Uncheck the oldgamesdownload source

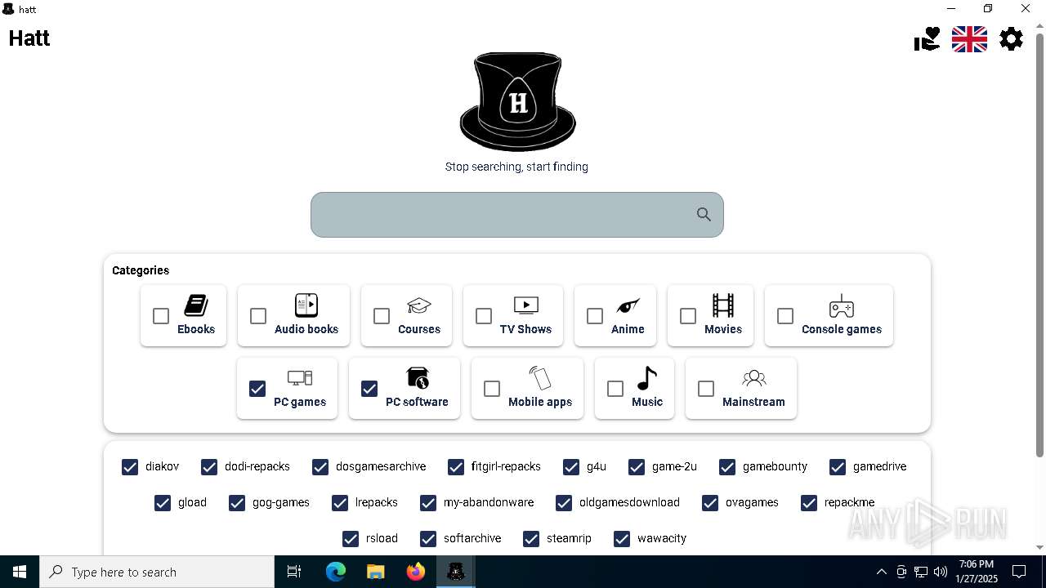pyautogui.click(x=564, y=502)
